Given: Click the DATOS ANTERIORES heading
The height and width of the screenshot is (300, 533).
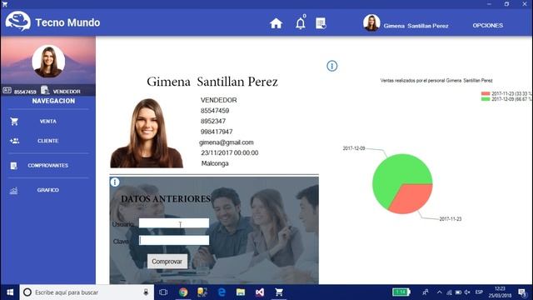Looking at the screenshot, I should [x=166, y=199].
